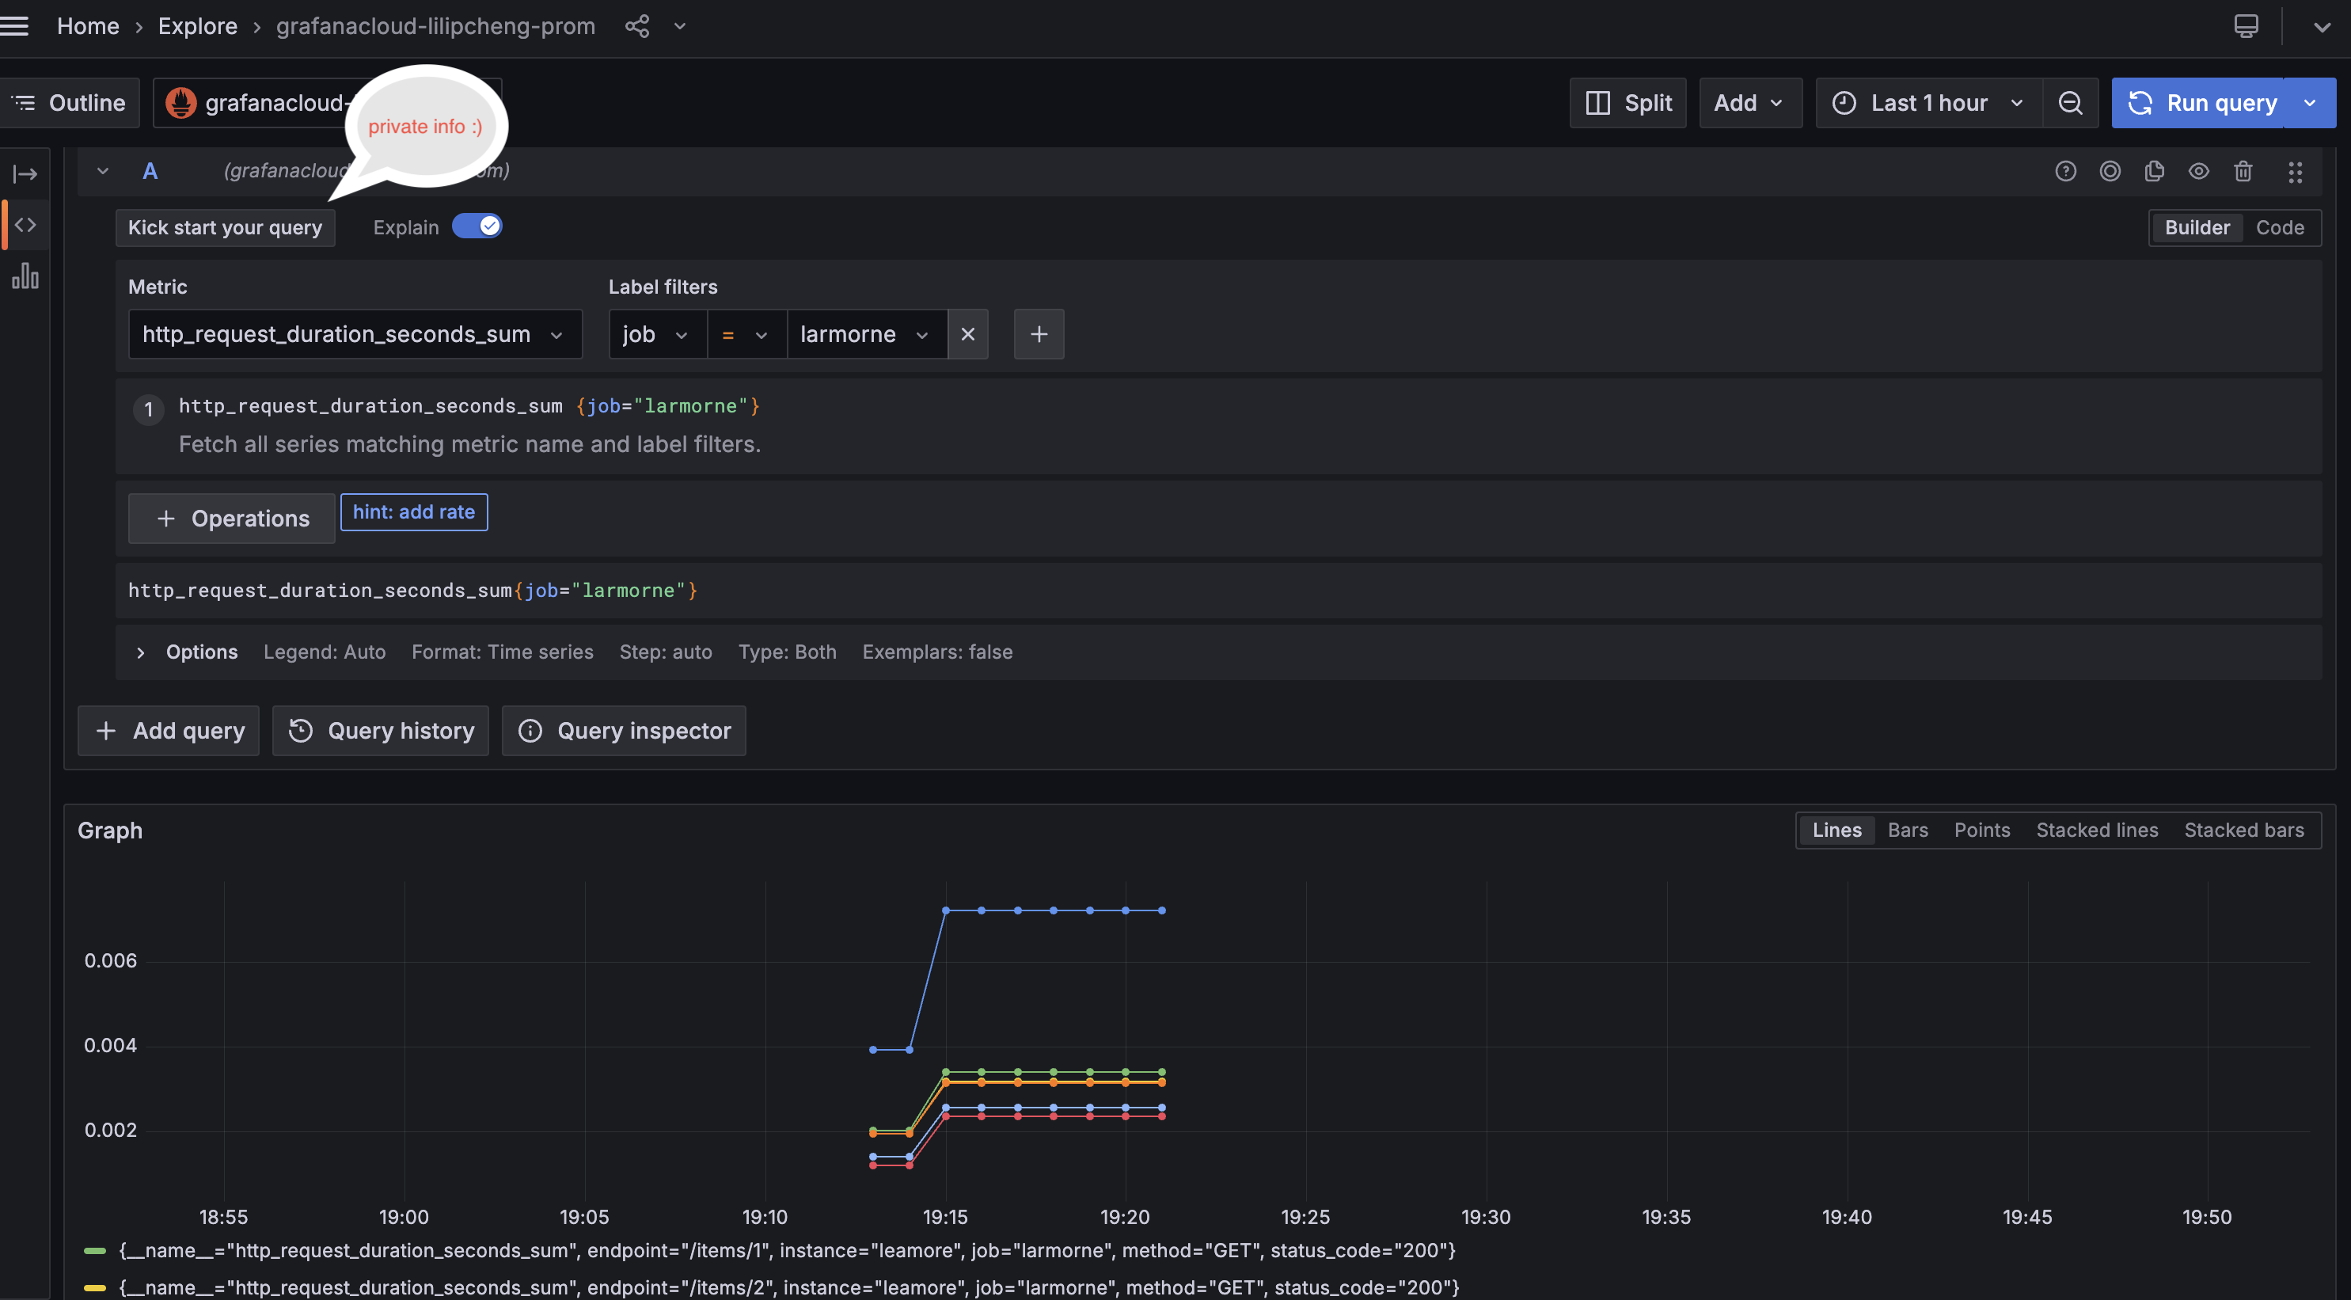This screenshot has height=1300, width=2351.
Task: Open the larmorne value dropdown
Action: coord(867,334)
